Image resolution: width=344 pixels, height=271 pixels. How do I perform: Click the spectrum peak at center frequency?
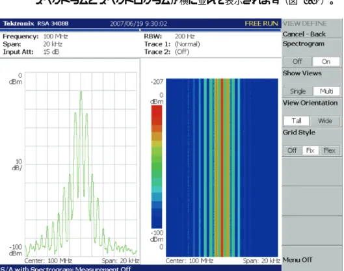coord(81,92)
